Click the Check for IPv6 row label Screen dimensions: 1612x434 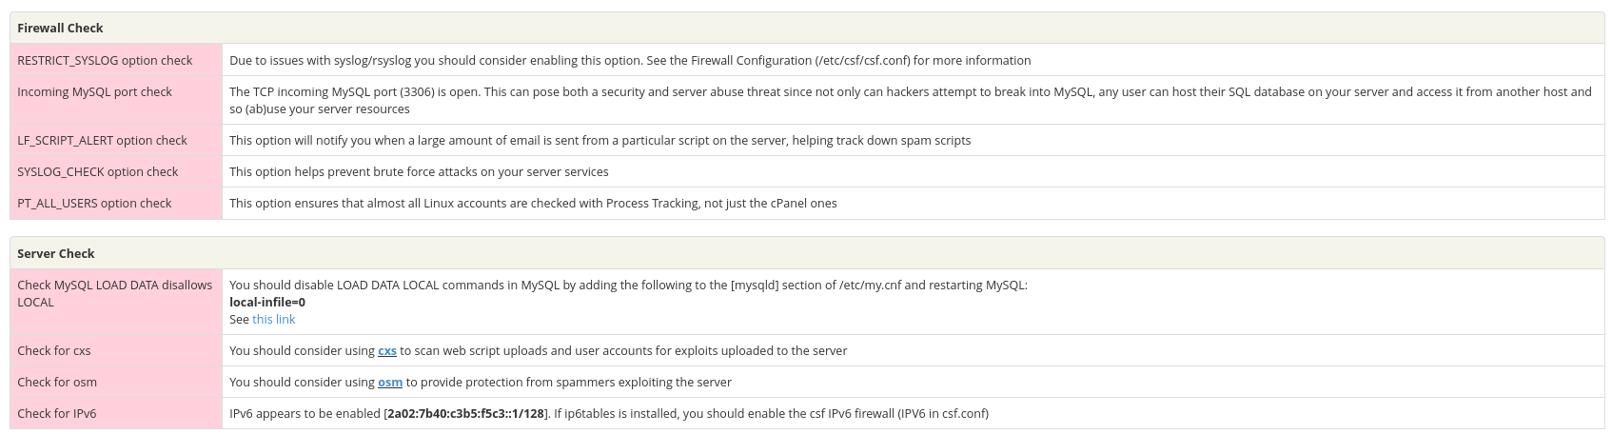(57, 413)
